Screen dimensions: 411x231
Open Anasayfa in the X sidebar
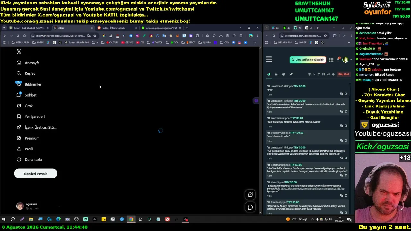pyautogui.click(x=28, y=63)
